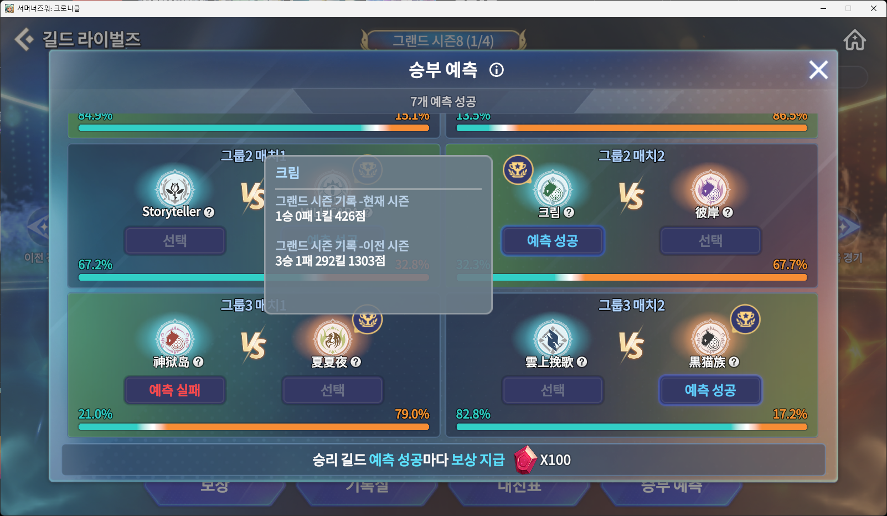Open the help icon next to 雲上挽歌
887x516 pixels.
tap(582, 362)
